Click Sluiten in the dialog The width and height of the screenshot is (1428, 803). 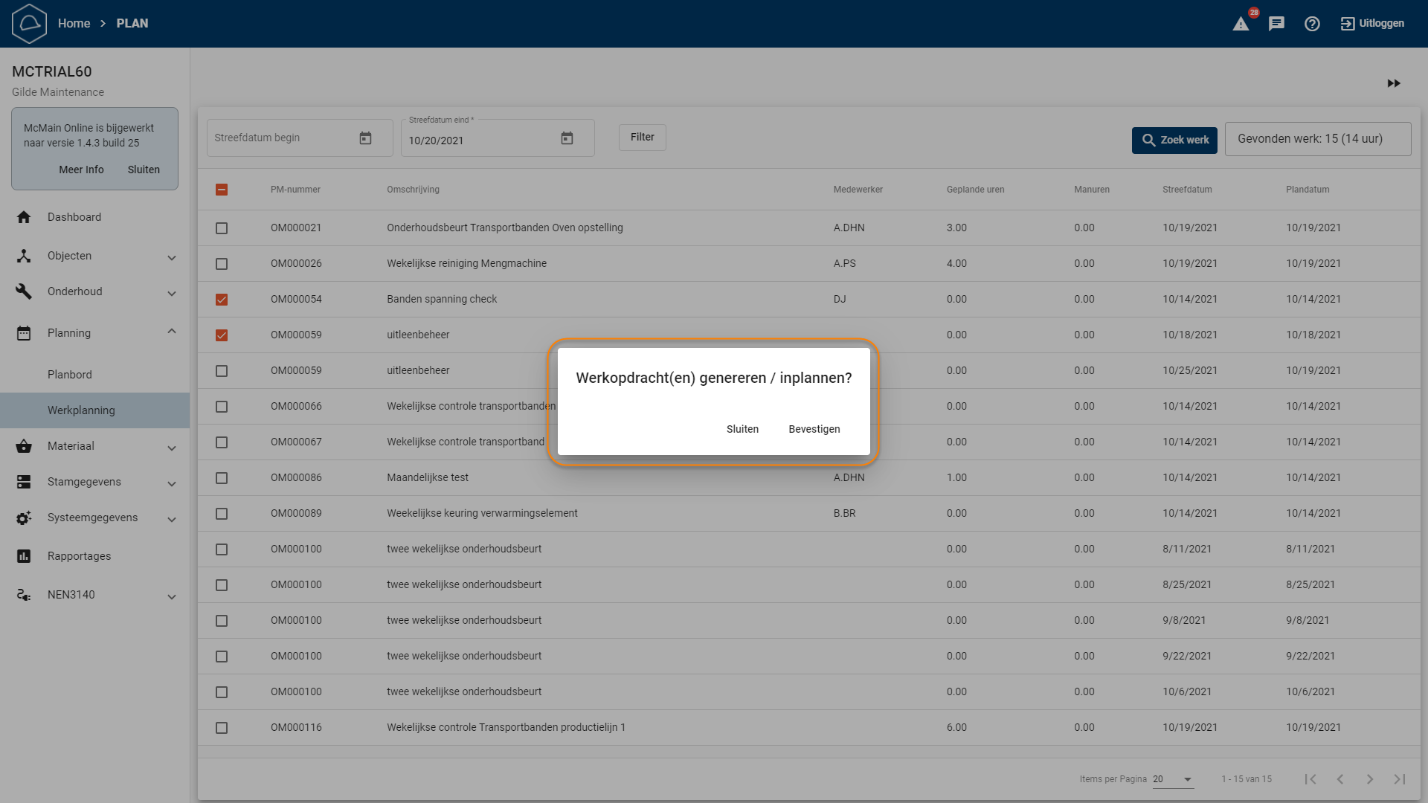742,429
